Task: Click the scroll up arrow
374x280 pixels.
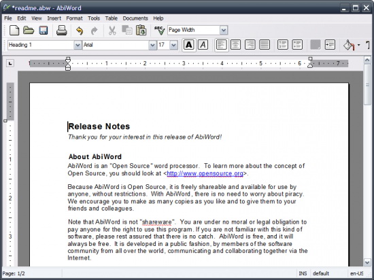Action: [367, 60]
